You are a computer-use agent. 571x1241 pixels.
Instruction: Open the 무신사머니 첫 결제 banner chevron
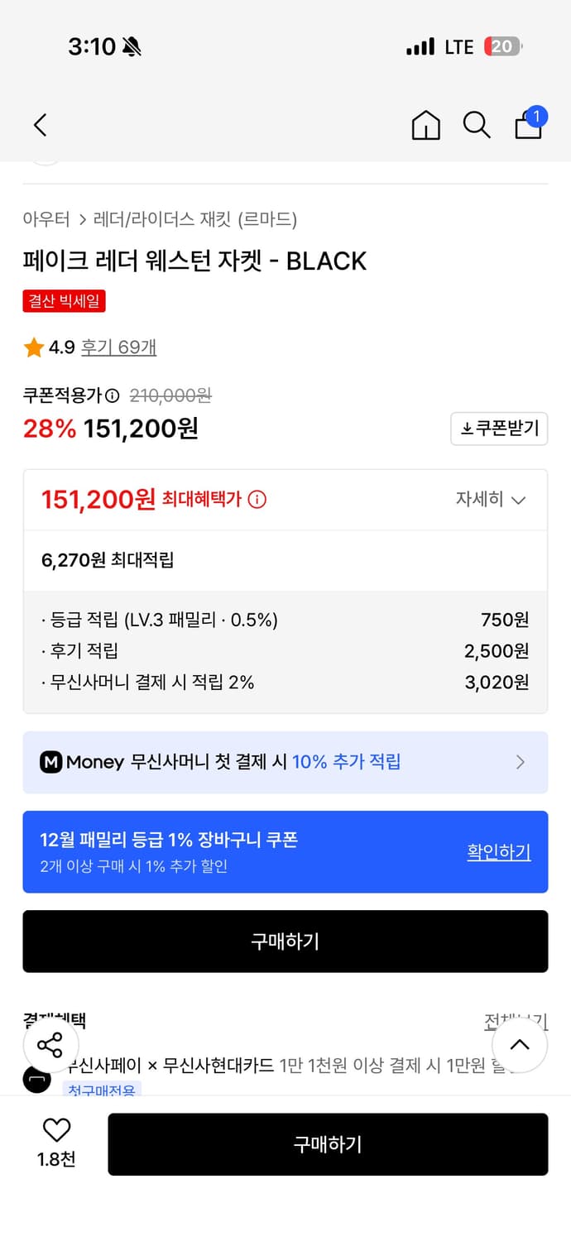click(x=521, y=762)
